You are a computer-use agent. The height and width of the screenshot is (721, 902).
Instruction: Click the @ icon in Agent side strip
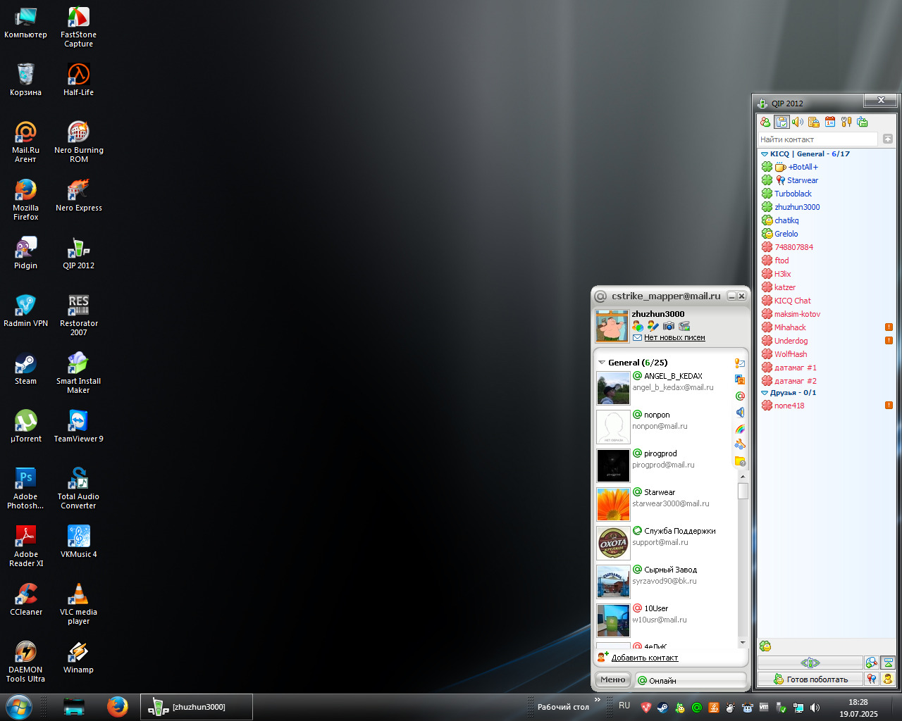[740, 396]
